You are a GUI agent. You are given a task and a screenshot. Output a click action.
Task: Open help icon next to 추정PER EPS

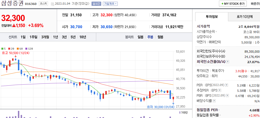220,90
